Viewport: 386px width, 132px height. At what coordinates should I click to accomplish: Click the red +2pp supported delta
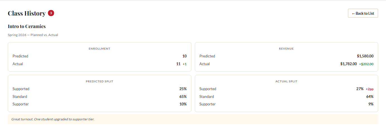(370, 89)
